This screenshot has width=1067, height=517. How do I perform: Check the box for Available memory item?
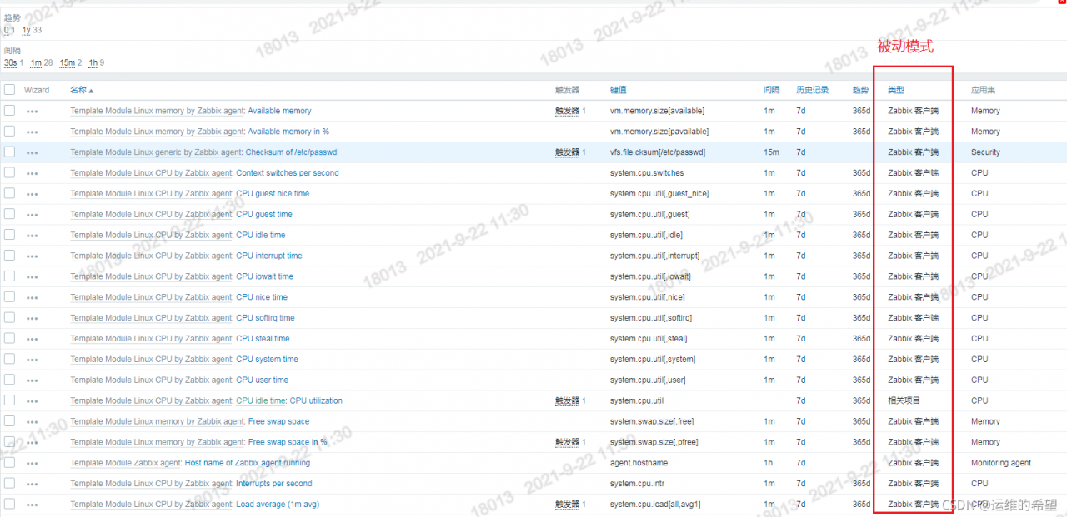click(9, 110)
